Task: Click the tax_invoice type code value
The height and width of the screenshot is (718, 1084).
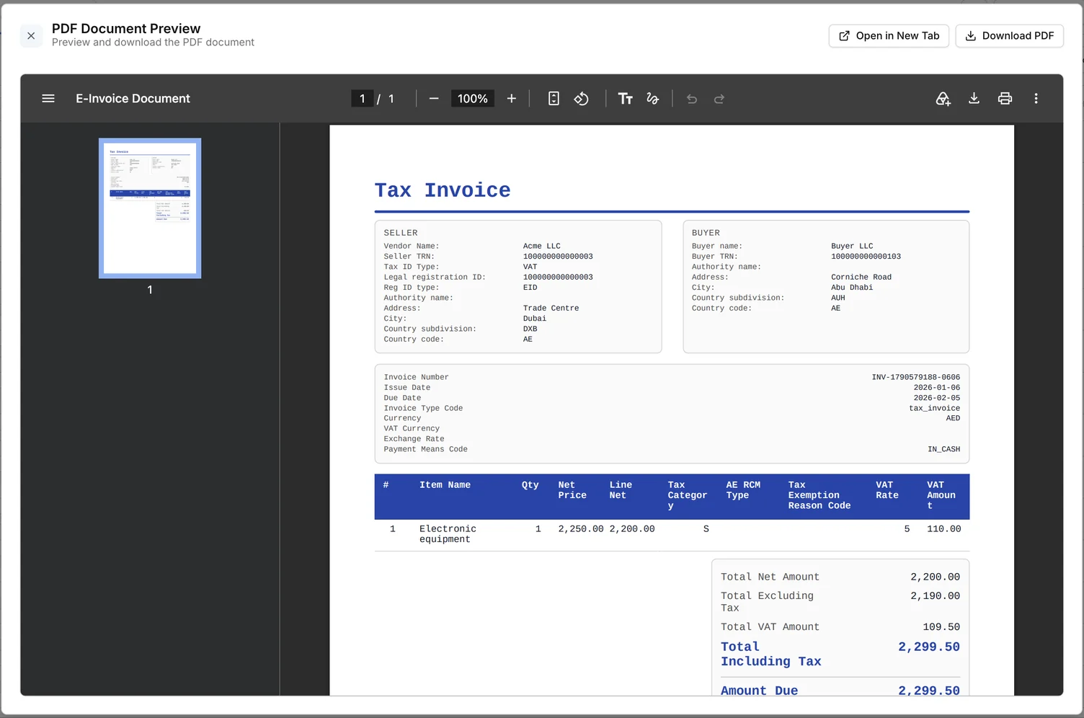Action: click(935, 408)
